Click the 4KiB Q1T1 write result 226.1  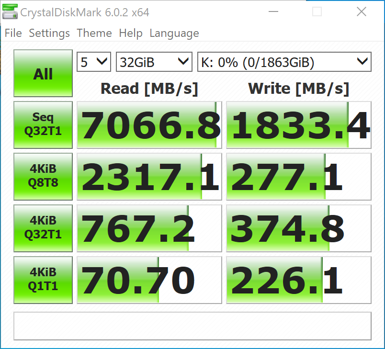click(x=299, y=280)
